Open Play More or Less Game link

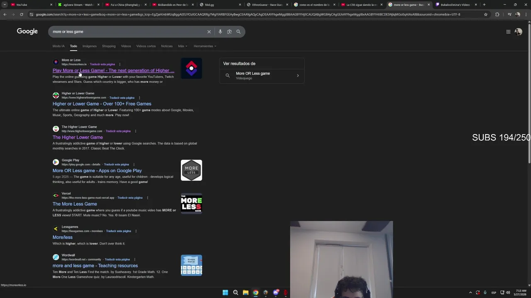point(113,70)
